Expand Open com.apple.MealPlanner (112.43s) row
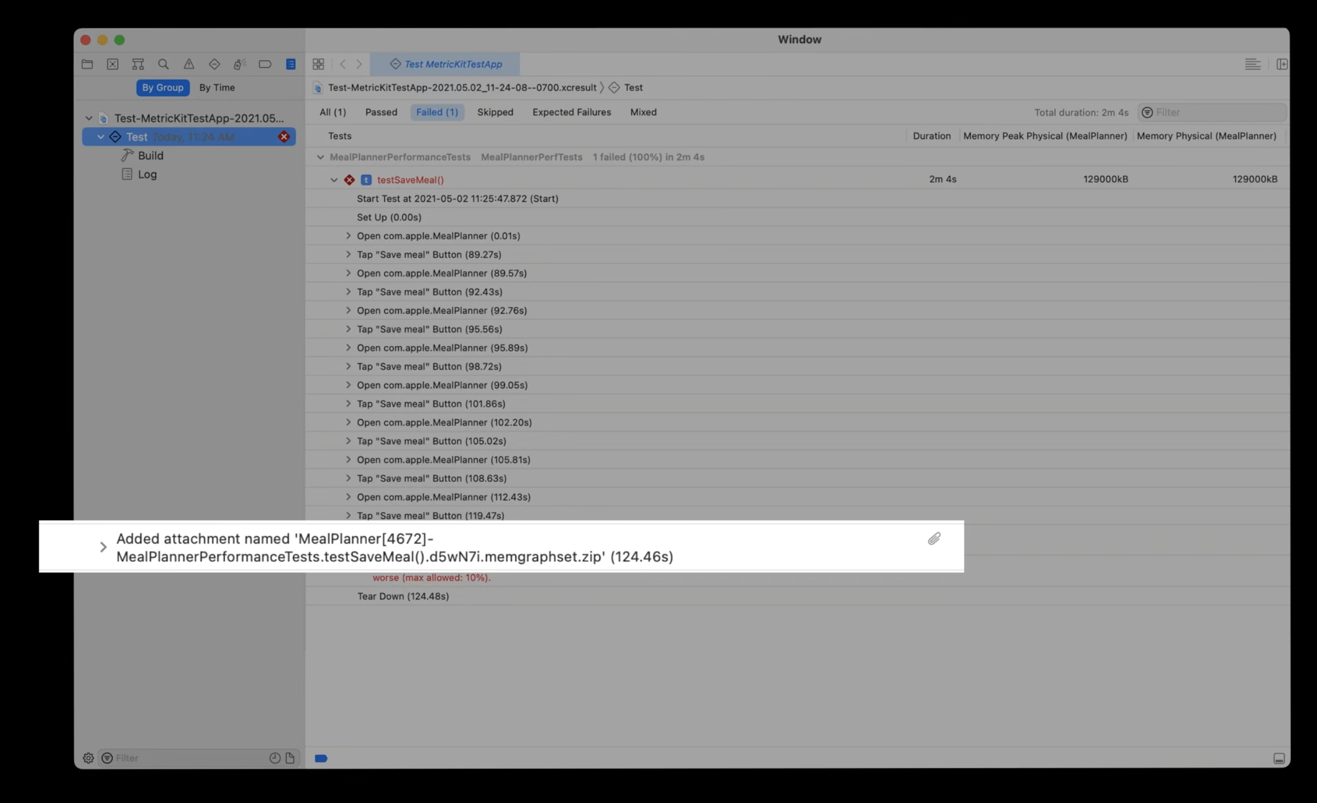Viewport: 1317px width, 803px height. pos(348,496)
